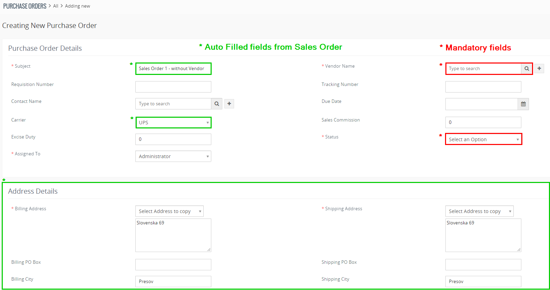Click the plus icon to add new contact
This screenshot has height=290, width=550.
tap(229, 104)
